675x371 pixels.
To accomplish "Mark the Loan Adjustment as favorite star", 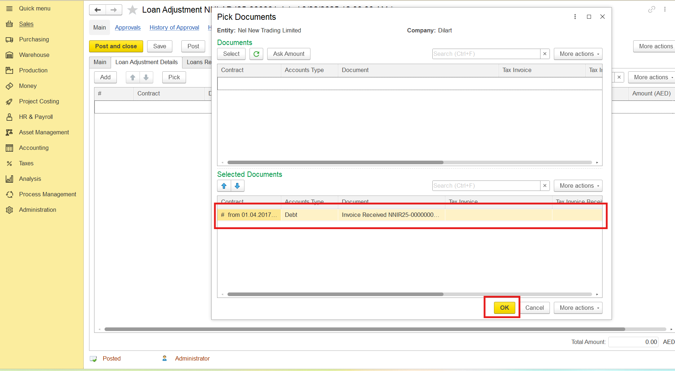I will pos(133,10).
